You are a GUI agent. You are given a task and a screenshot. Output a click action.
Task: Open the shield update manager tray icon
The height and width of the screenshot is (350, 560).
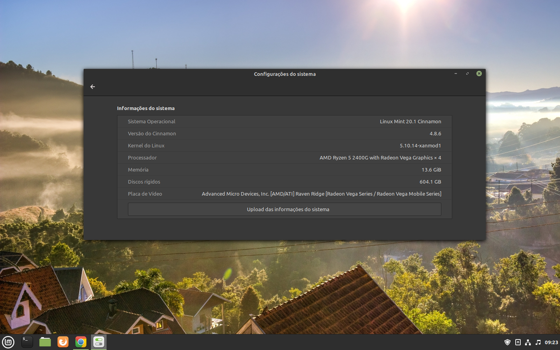[x=507, y=342]
